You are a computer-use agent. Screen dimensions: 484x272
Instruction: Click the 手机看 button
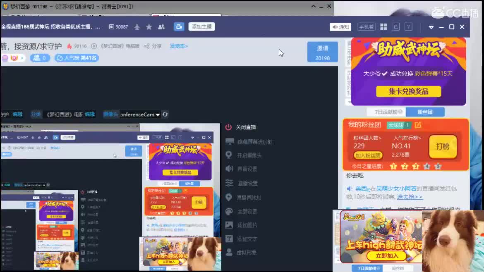[x=366, y=27]
